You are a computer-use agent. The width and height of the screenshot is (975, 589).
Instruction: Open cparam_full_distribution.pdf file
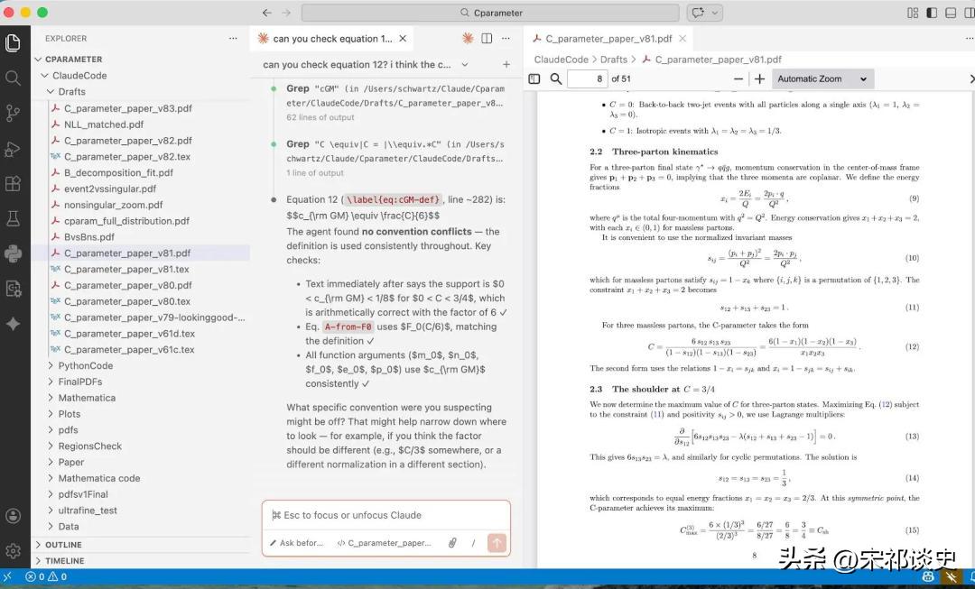point(126,221)
